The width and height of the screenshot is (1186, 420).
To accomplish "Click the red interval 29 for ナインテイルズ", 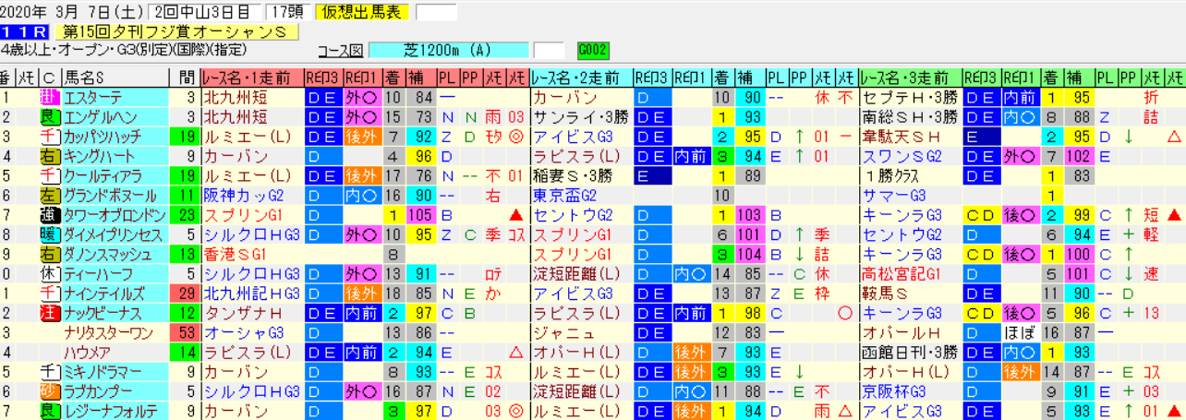I will coord(184,294).
